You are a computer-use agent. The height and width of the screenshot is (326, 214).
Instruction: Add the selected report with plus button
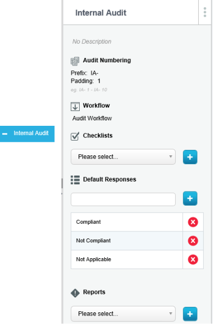pos(190,314)
